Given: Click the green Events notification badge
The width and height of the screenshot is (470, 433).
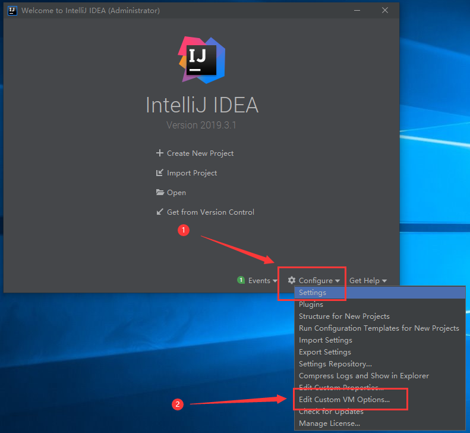Looking at the screenshot, I should [241, 280].
